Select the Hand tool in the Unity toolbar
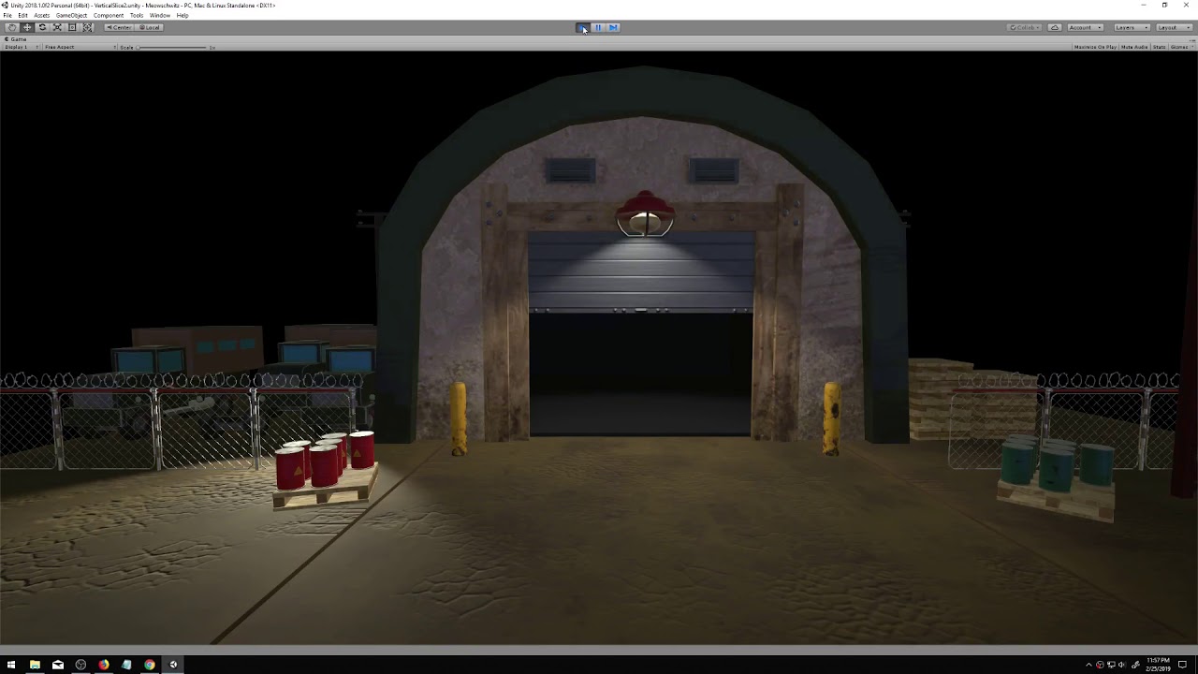 [x=12, y=27]
